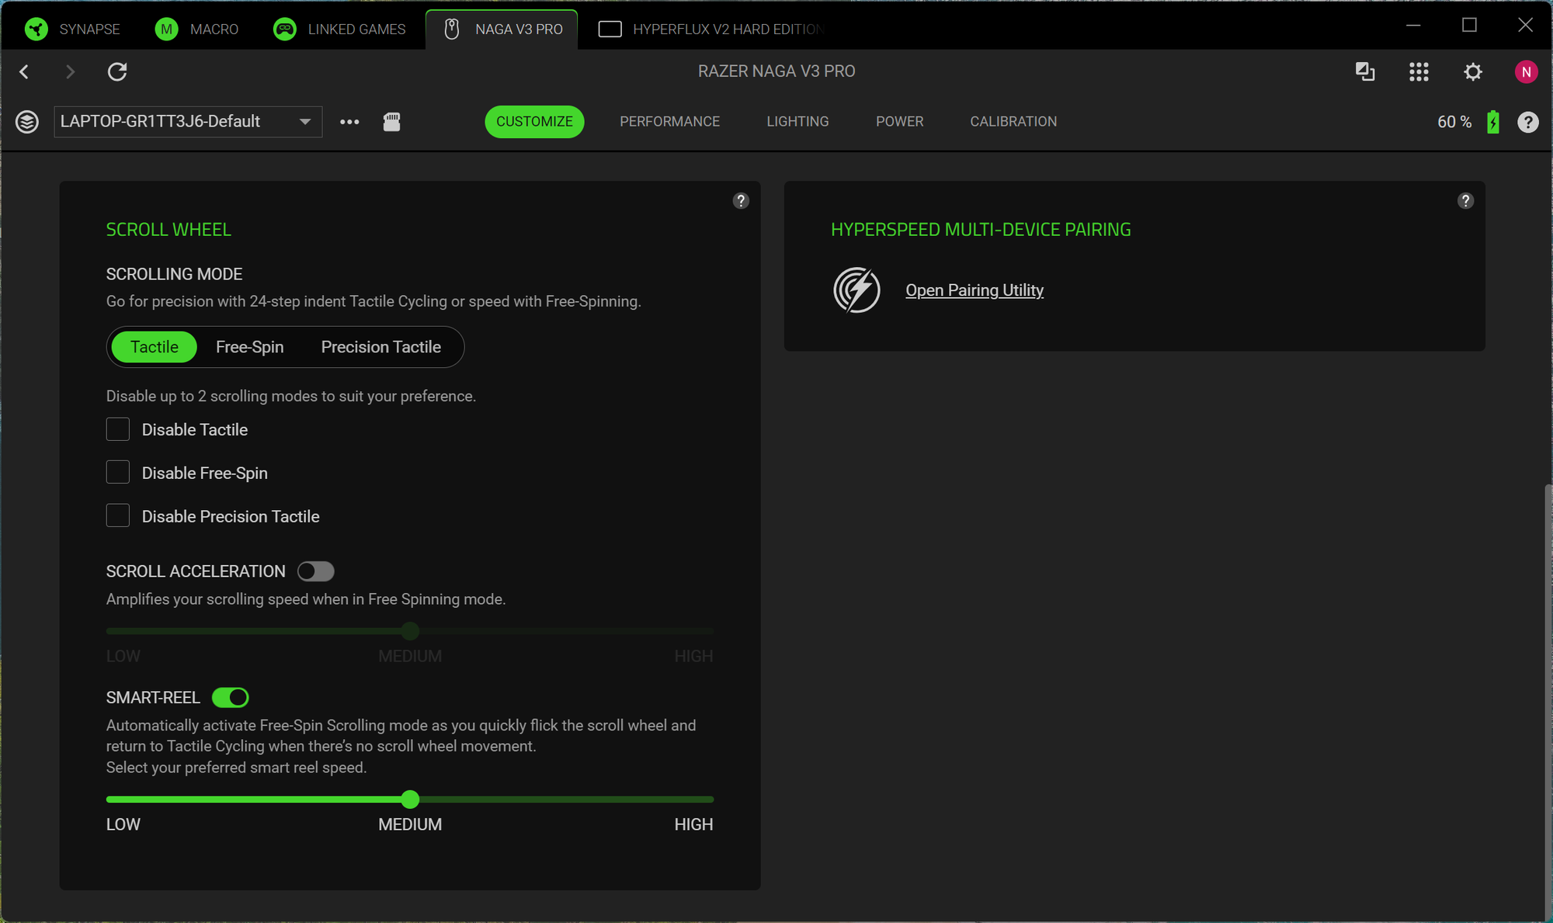Click the SCROLL ACCELERATION label text

coord(196,571)
